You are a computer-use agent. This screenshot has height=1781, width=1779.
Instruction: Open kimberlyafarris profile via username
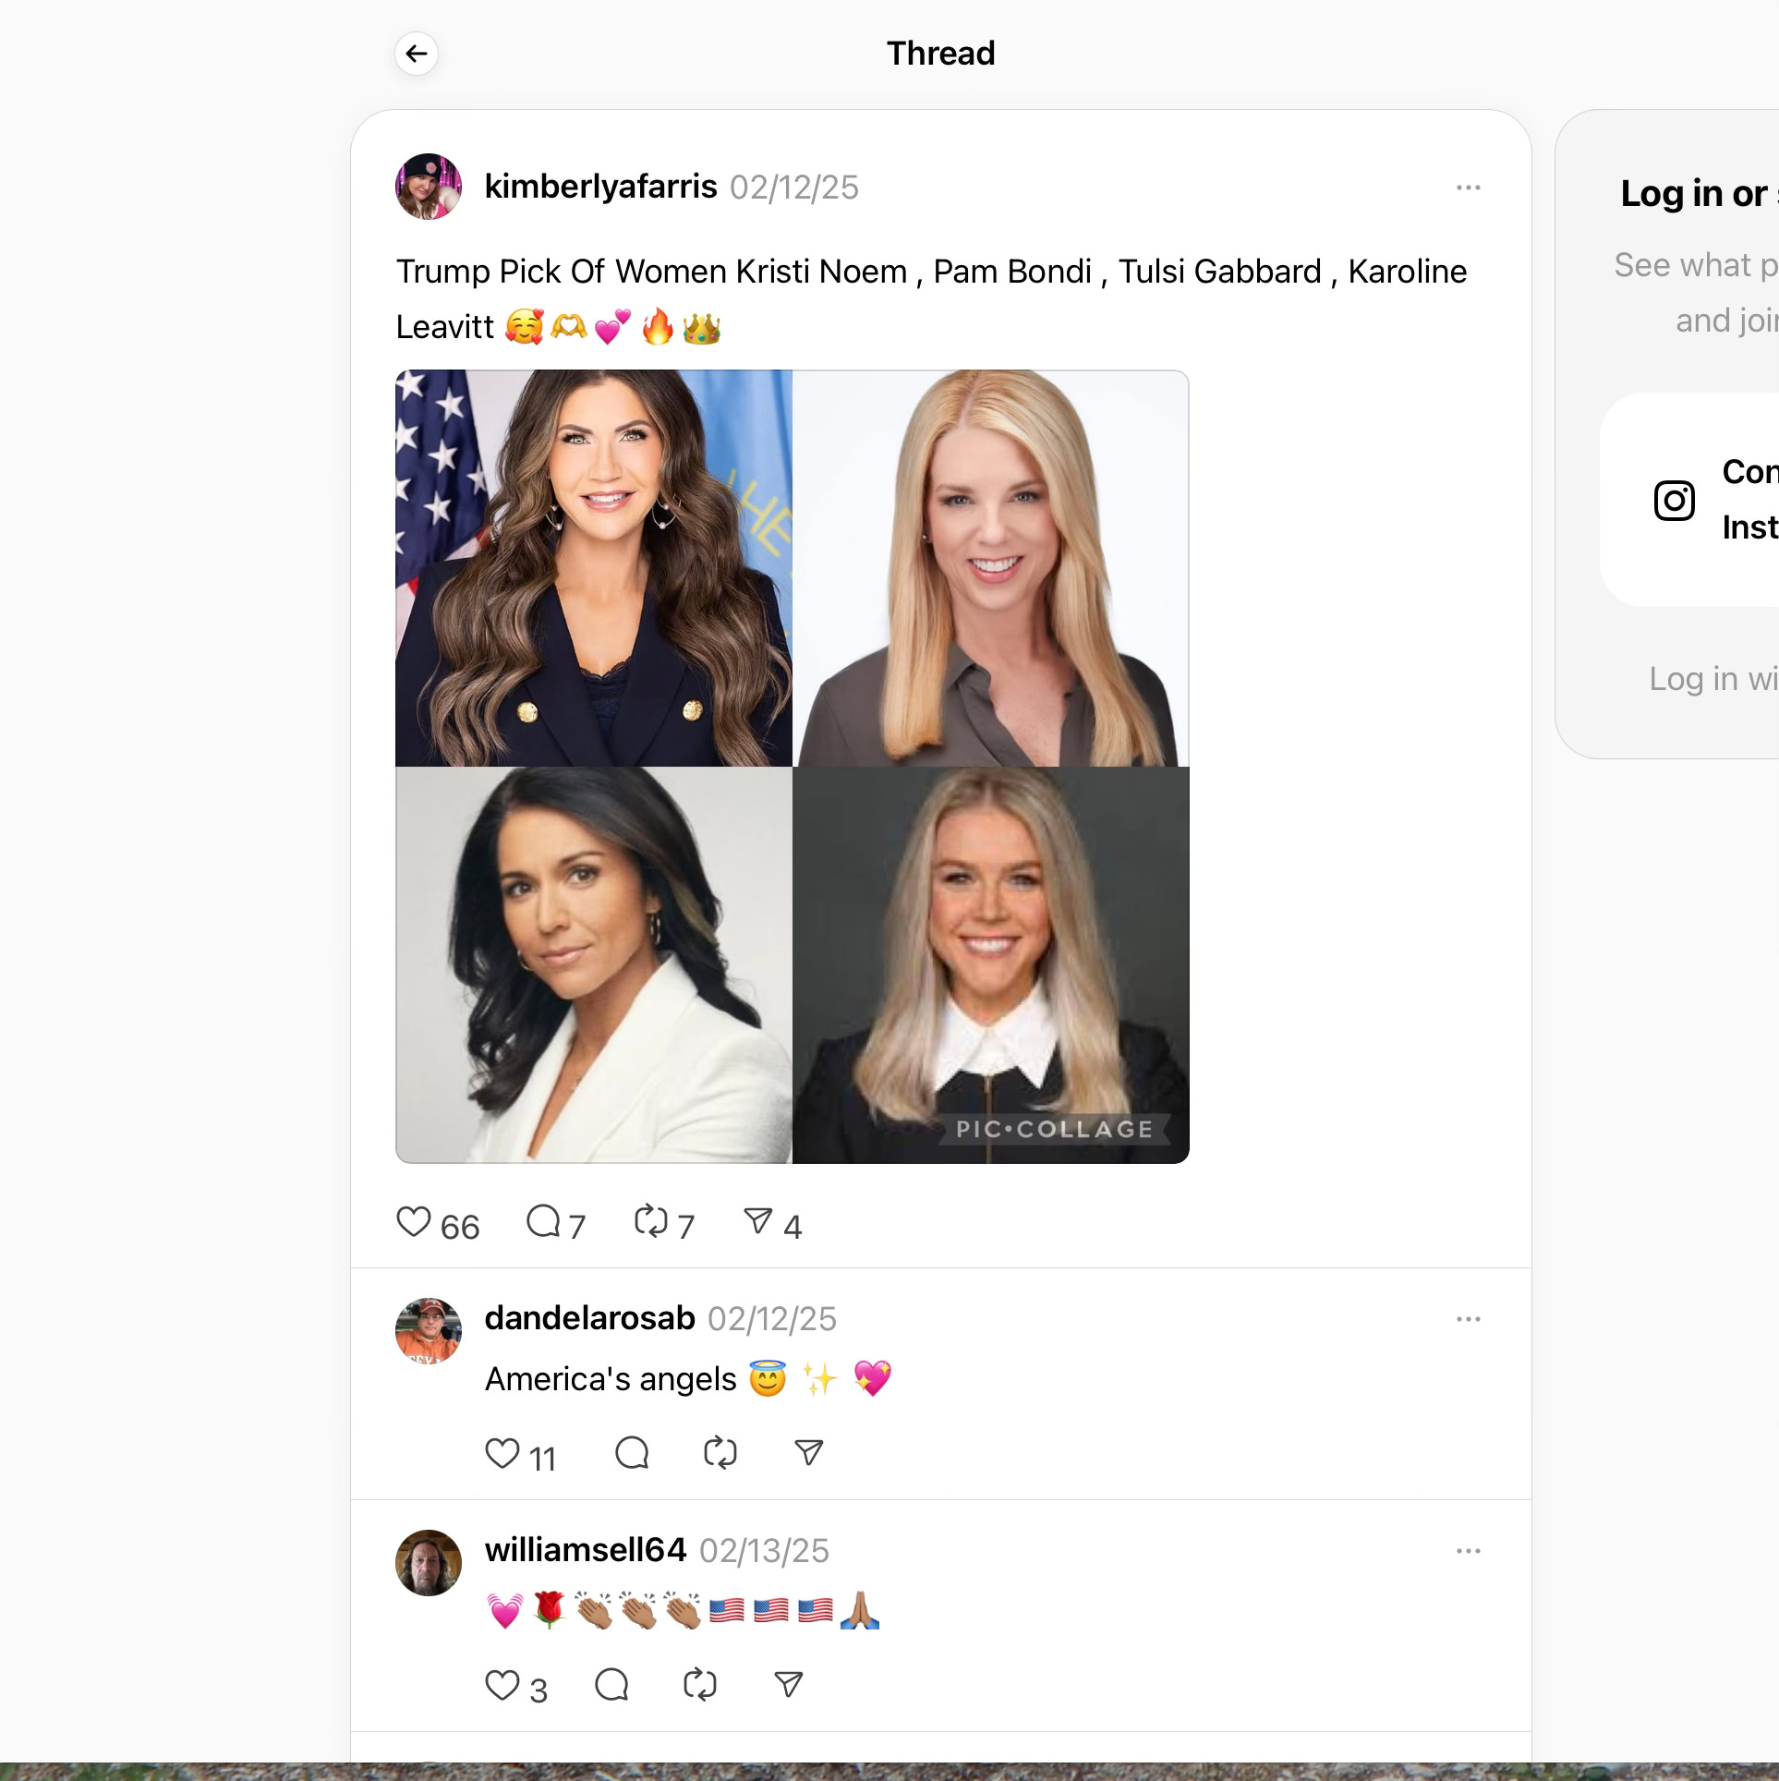click(x=600, y=187)
